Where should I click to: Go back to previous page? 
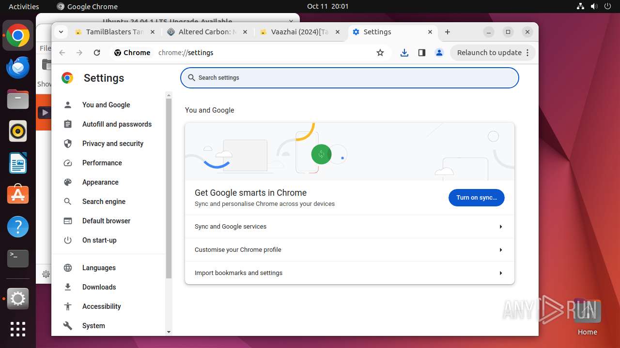[62, 53]
